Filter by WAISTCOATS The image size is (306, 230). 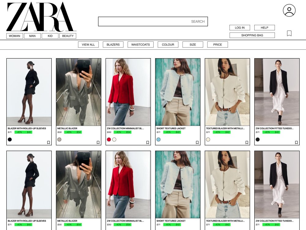point(140,44)
